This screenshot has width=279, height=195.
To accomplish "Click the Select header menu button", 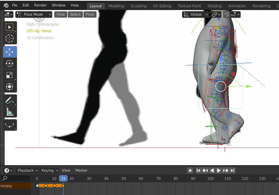I will coord(75,14).
